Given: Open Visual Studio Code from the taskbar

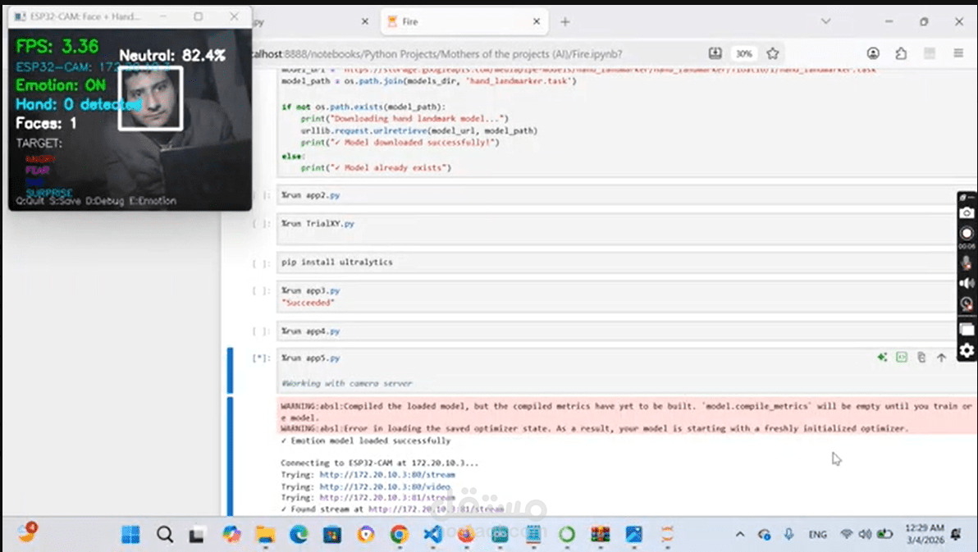Looking at the screenshot, I should click(433, 535).
